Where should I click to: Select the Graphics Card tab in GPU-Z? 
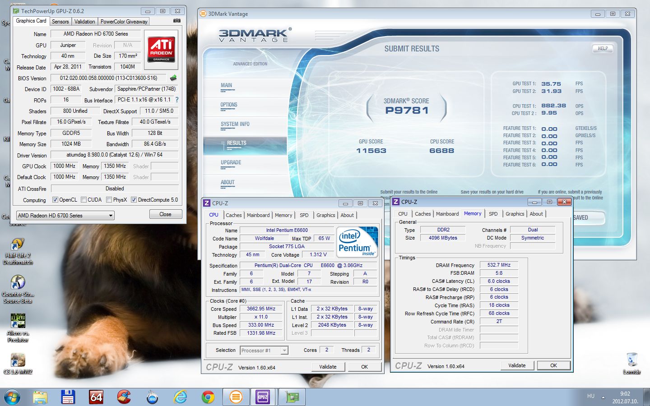point(31,21)
